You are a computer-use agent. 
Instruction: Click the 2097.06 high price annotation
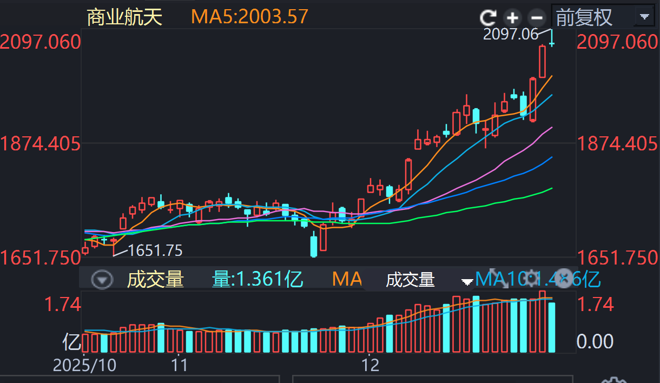(x=511, y=34)
